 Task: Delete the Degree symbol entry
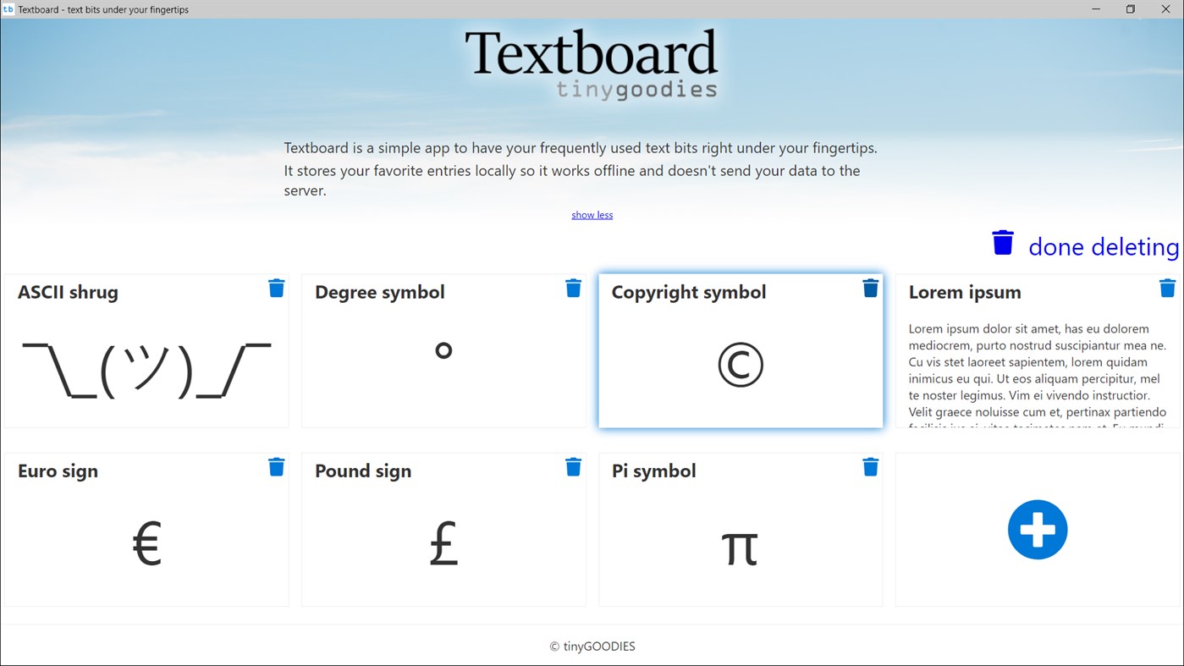point(573,288)
